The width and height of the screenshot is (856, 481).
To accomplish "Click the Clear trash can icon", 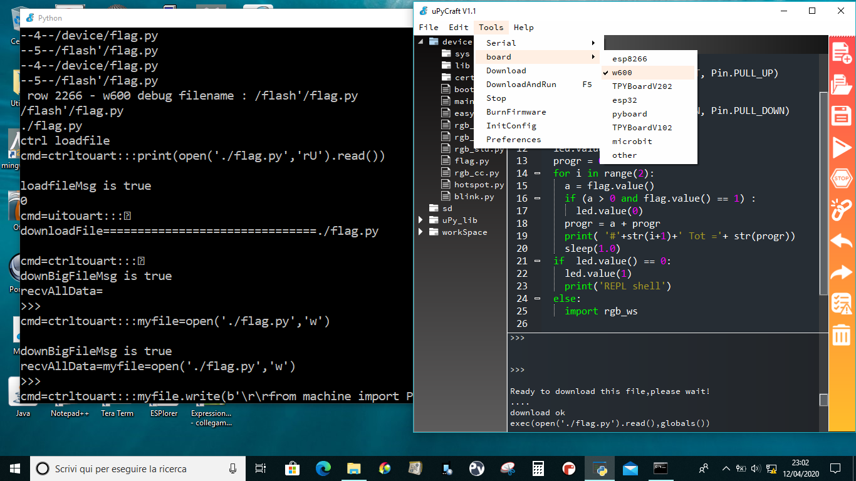I will click(842, 335).
